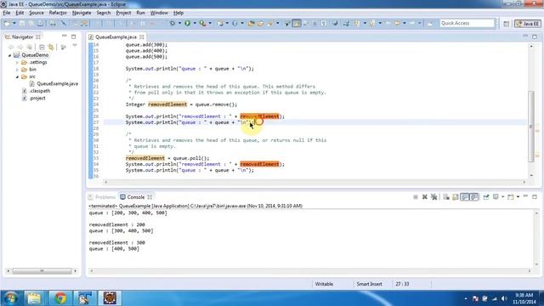
Task: Open the Run button dropdown arrow
Action: pos(195,23)
